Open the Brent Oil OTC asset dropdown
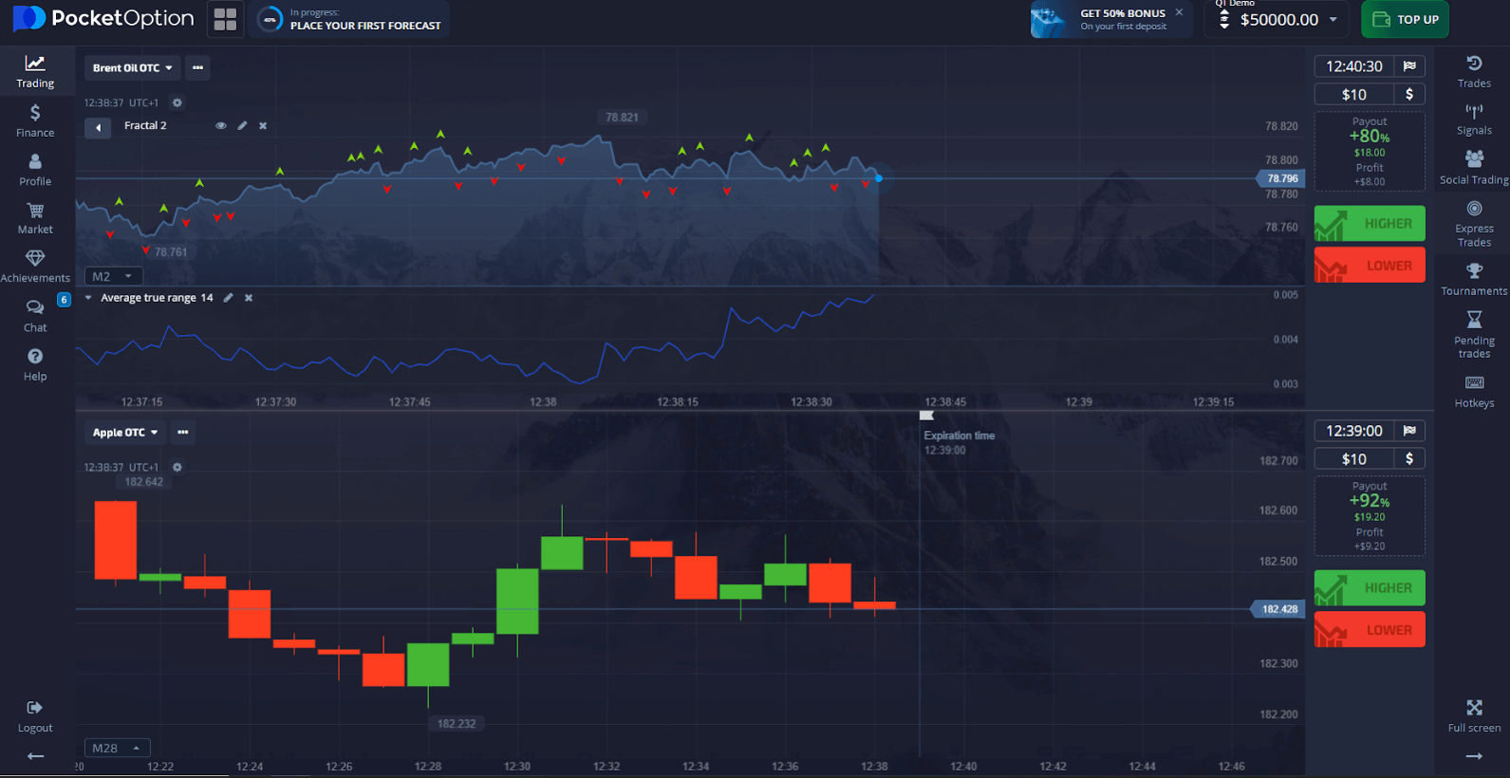Screen dimensions: 1510x778 click(132, 68)
